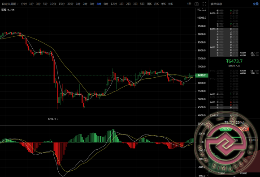The image size is (260, 177).
Task: Select the 分时 timeline chart tab
Action: [24, 4]
